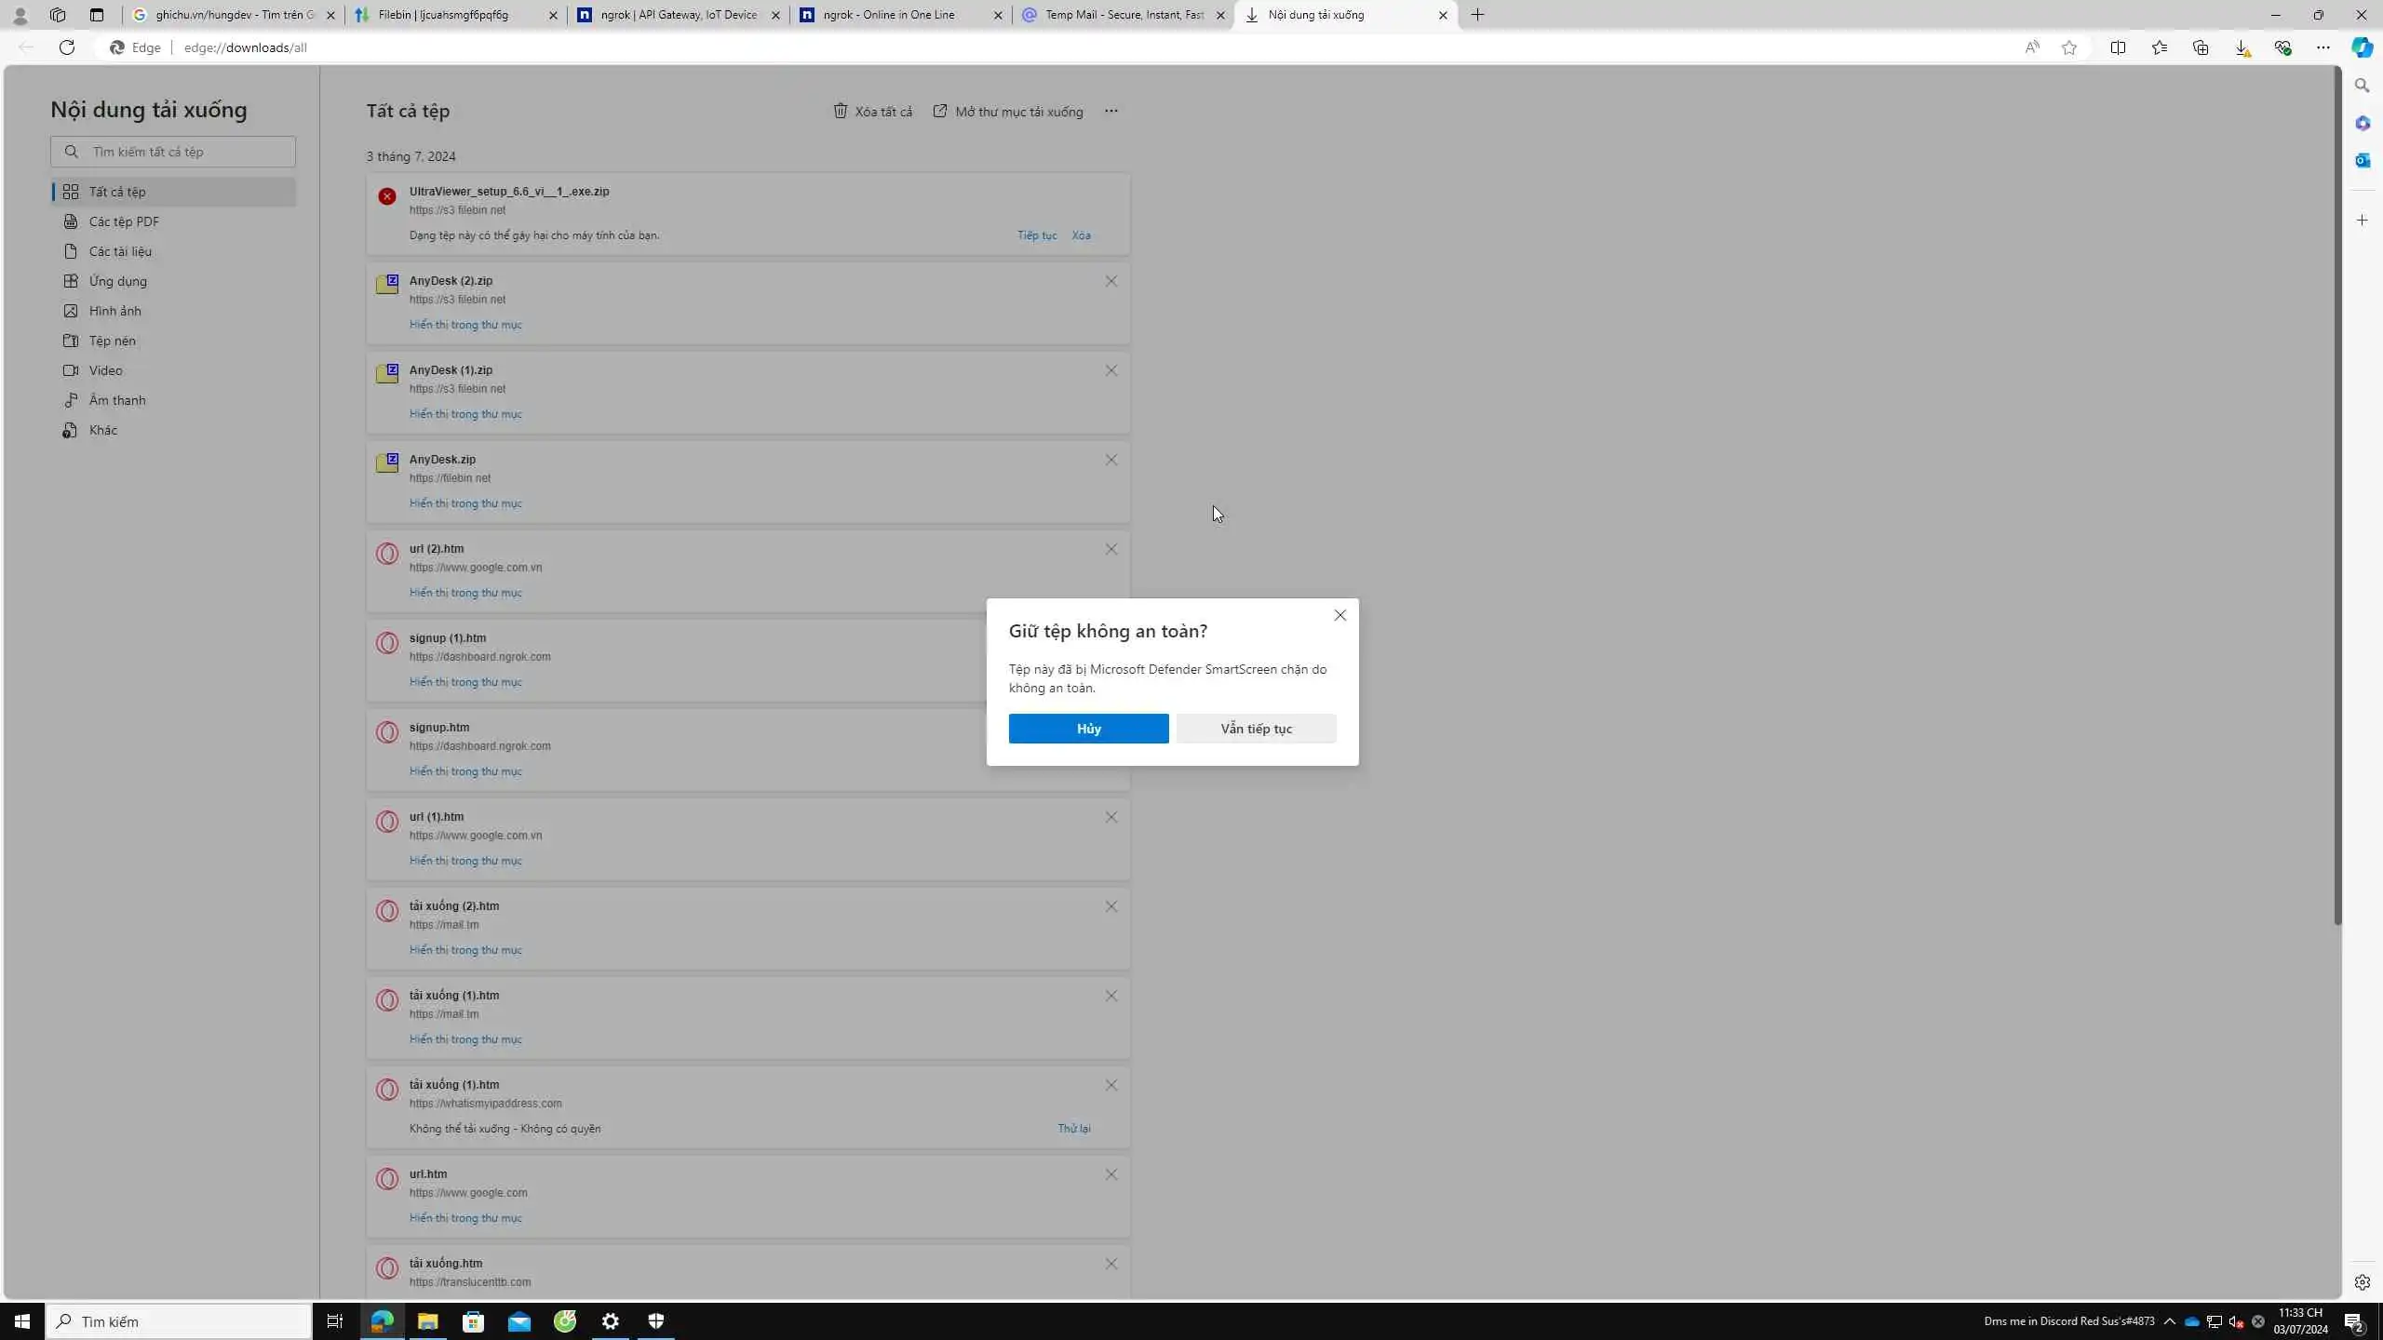Open browser Downloads toolbar icon
Viewport: 2383px width, 1340px height.
[2242, 47]
